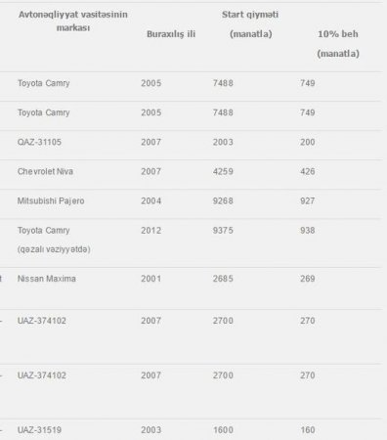Select the QAZ-31105 vehicle name

39,142
